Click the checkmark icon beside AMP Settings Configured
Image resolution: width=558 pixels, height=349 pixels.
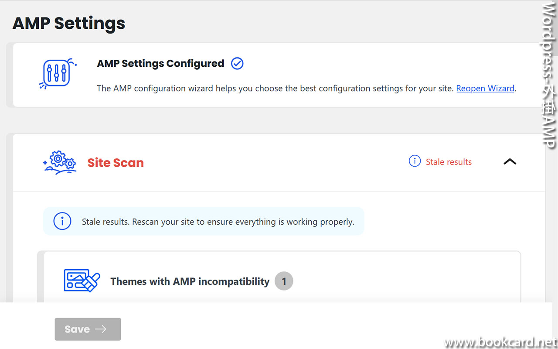tap(237, 63)
